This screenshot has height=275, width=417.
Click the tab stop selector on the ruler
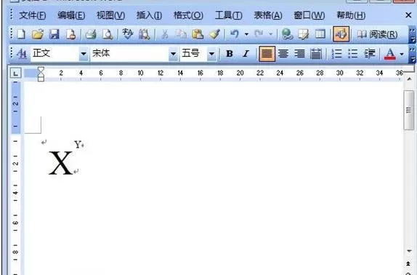coord(15,73)
